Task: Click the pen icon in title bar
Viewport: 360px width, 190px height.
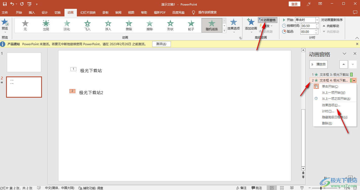Action: (x=309, y=4)
